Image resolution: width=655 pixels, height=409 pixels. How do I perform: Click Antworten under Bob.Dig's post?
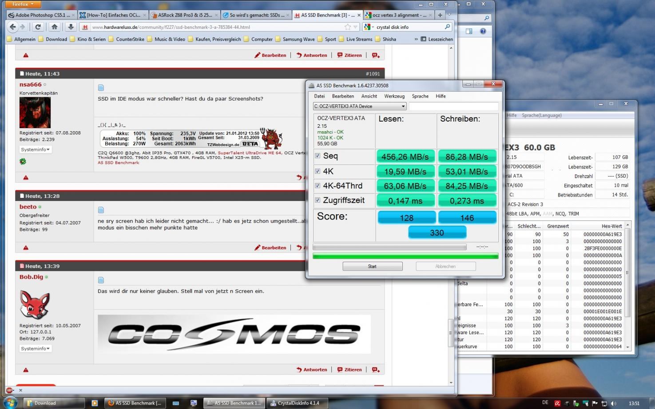pos(312,370)
